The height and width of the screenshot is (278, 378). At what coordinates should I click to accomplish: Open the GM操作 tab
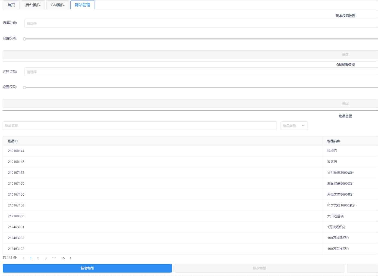click(58, 5)
